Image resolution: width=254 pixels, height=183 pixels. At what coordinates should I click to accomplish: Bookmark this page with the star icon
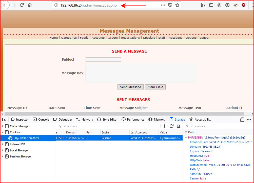(177, 5)
